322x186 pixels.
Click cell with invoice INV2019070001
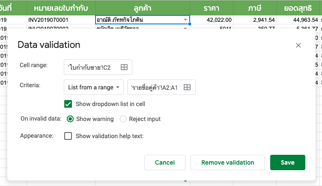pyautogui.click(x=61, y=20)
